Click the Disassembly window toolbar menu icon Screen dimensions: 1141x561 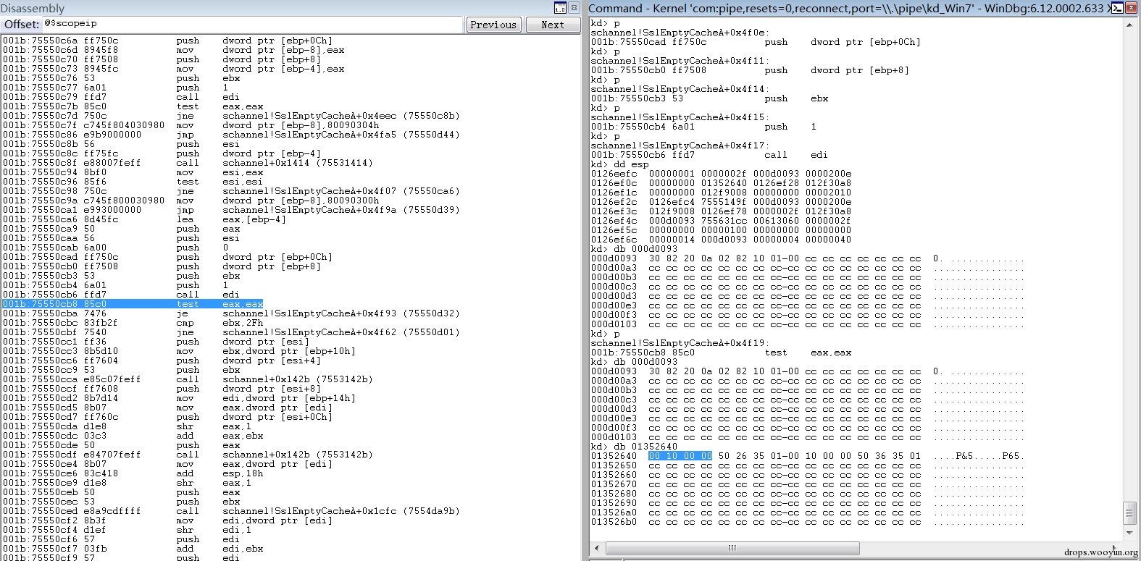(x=560, y=8)
